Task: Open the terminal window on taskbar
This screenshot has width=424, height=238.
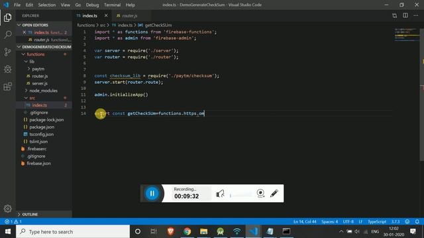Action: pyautogui.click(x=286, y=231)
